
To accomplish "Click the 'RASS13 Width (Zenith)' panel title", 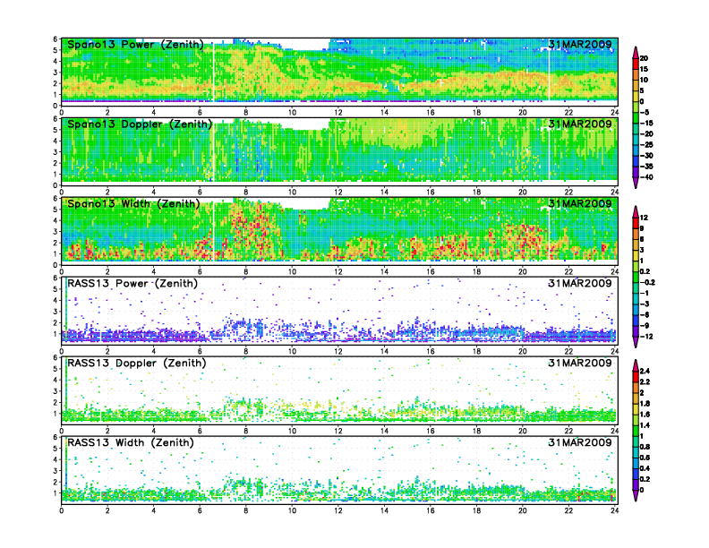I will point(131,442).
